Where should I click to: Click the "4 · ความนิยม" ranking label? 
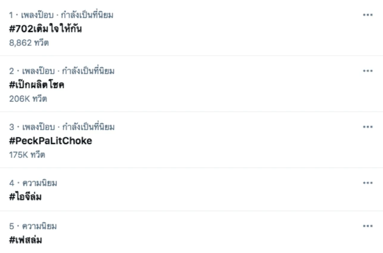(x=33, y=183)
